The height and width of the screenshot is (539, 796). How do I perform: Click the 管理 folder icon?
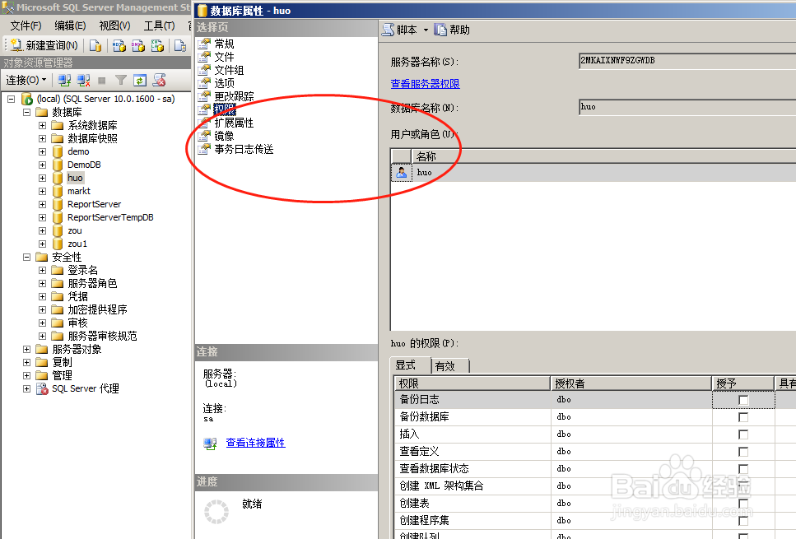[42, 375]
